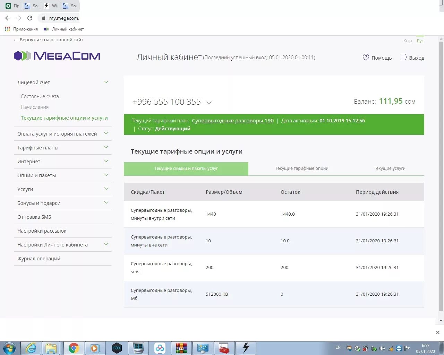Click the Личный кабинет bookmark
Screen dimensions: 444x355
tap(64, 29)
